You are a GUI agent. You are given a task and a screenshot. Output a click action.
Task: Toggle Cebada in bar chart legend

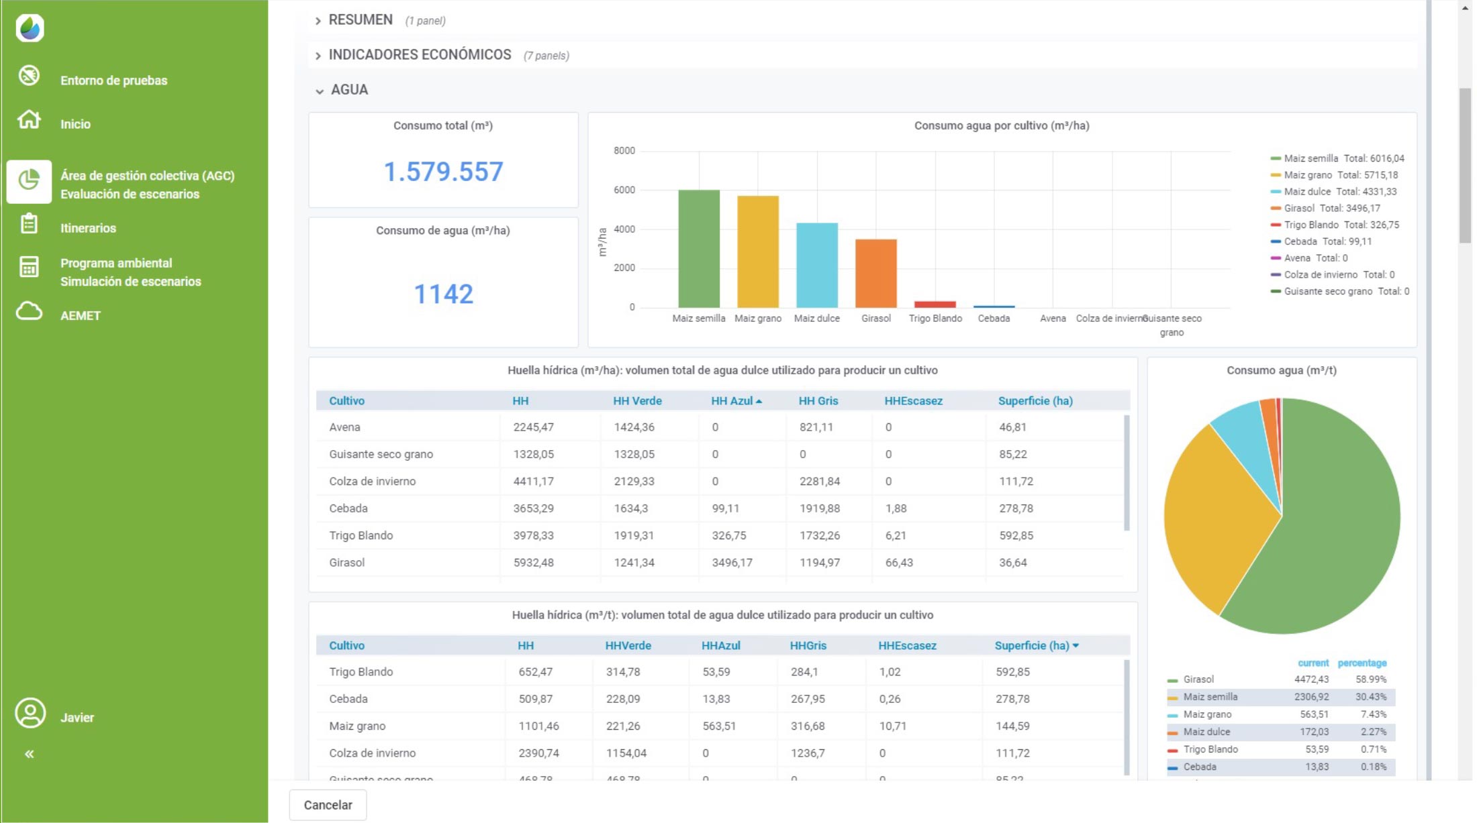tap(1321, 241)
